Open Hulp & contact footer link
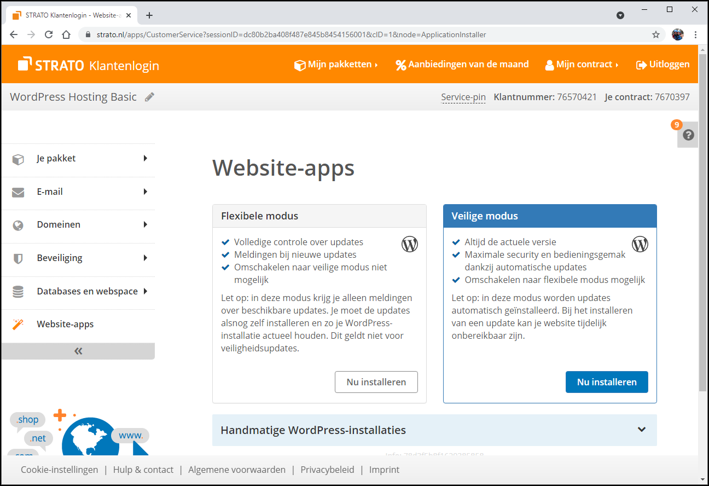709x486 pixels. pyautogui.click(x=143, y=470)
